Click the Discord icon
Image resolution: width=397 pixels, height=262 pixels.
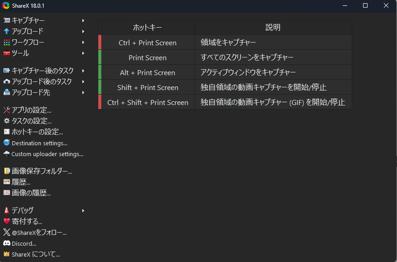click(6, 243)
